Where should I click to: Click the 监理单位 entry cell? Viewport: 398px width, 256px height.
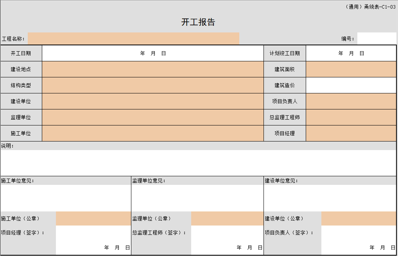pos(152,117)
